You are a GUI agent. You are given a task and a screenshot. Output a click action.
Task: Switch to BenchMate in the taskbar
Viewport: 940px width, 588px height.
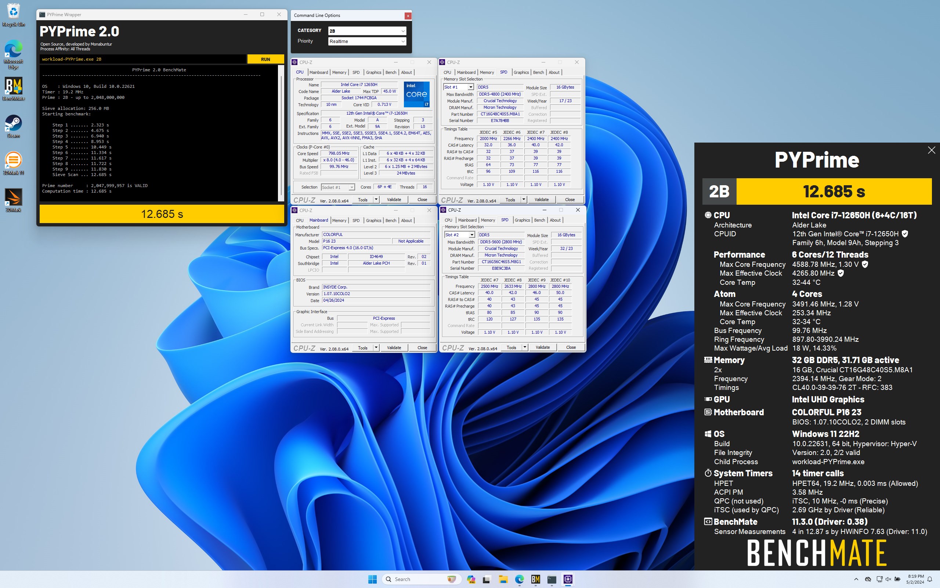pos(536,579)
